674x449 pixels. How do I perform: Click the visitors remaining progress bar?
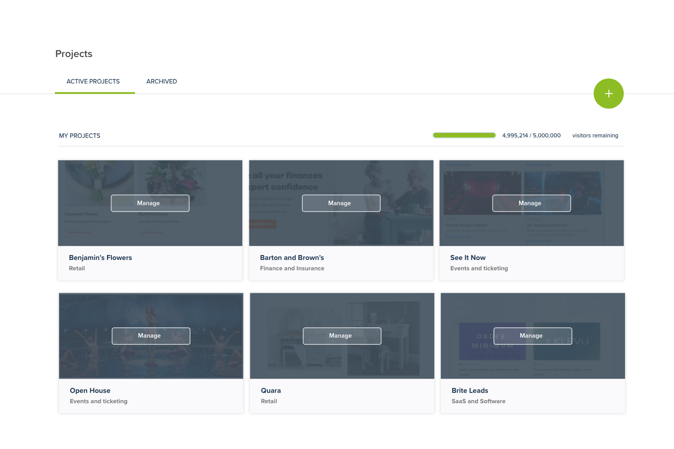[464, 135]
